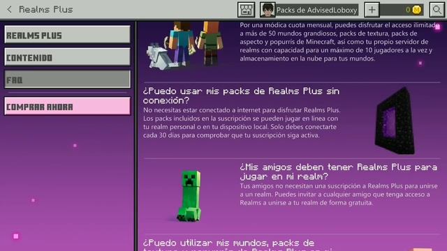Screen dimensions: 447x251
Task: Go back with the arrow beside Realms Plus
Action: (x=9, y=9)
